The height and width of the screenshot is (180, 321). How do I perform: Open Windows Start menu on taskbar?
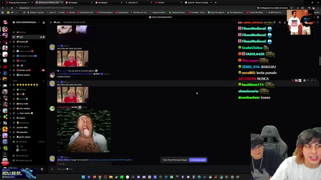coord(83,177)
